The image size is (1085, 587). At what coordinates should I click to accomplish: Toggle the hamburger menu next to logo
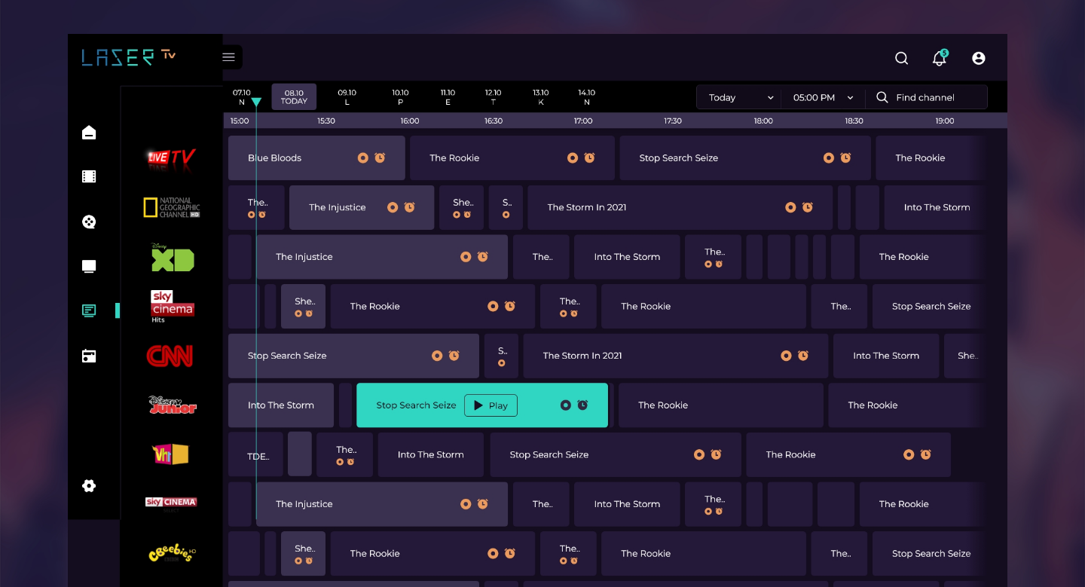point(229,57)
